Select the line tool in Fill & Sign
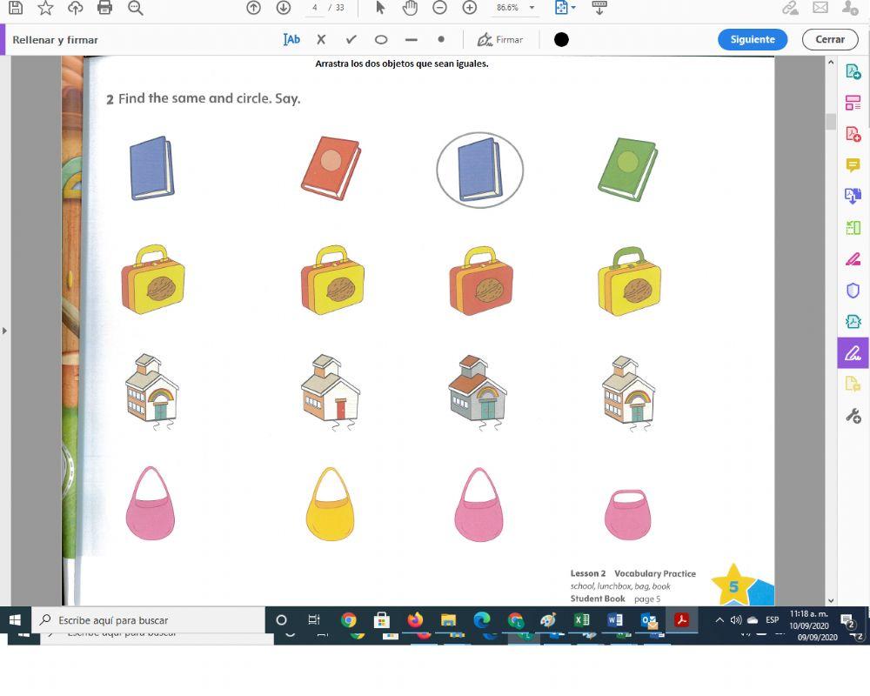 click(411, 39)
